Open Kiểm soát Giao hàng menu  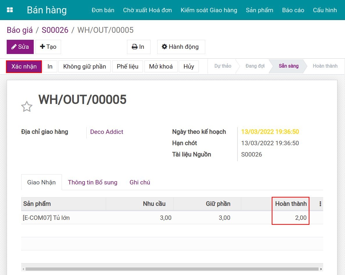coord(209,10)
